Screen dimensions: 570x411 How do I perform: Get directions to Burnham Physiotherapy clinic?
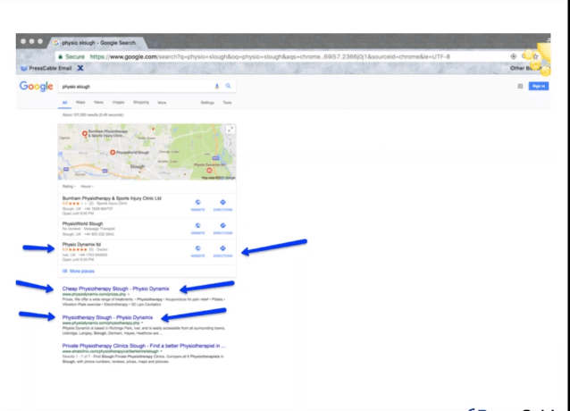click(x=222, y=203)
